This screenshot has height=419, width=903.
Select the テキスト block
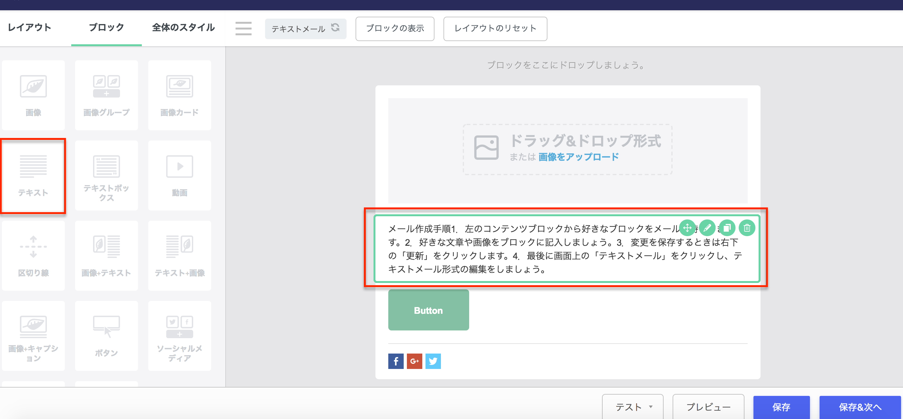33,175
